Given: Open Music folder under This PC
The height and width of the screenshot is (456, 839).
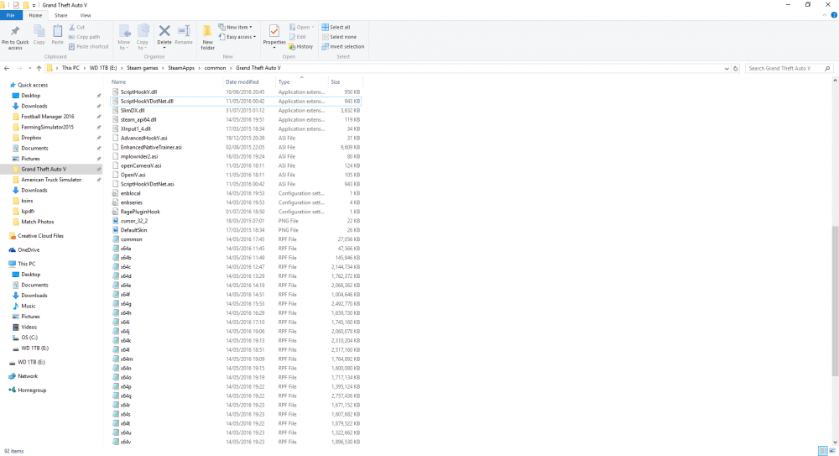Looking at the screenshot, I should coord(28,306).
